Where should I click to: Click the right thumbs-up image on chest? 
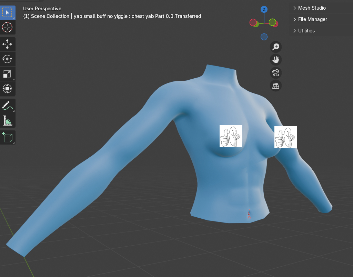(285, 137)
